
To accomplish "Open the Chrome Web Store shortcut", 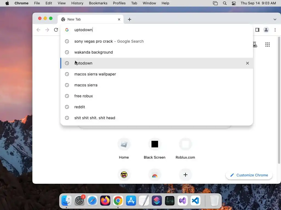I will click(x=155, y=175).
